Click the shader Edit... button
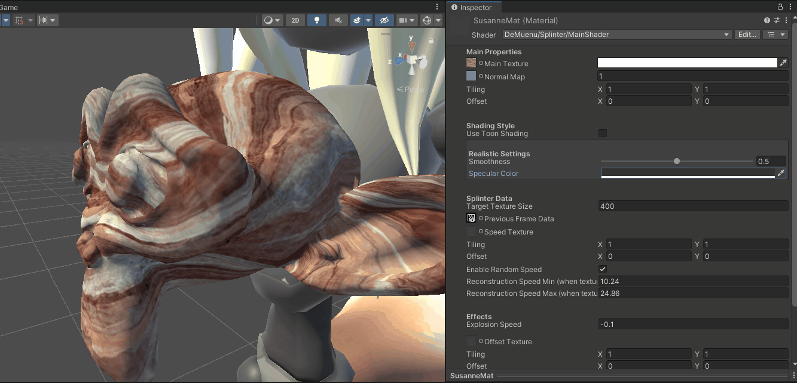The width and height of the screenshot is (797, 383). (747, 35)
